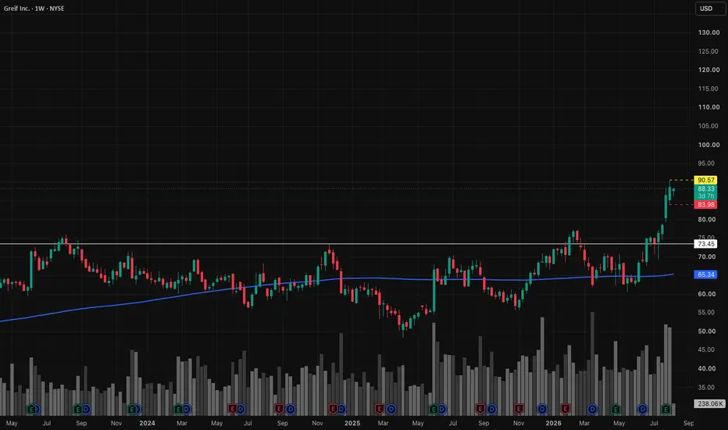Open the dividend marker after Sep 2025
728x430 pixels.
coord(491,409)
